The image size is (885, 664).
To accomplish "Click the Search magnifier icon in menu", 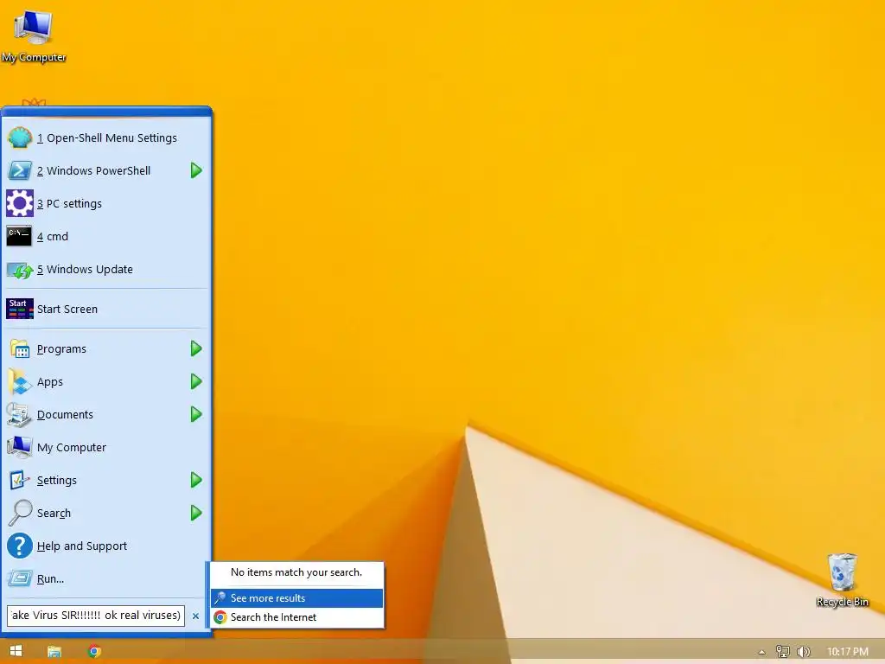I will pos(19,513).
